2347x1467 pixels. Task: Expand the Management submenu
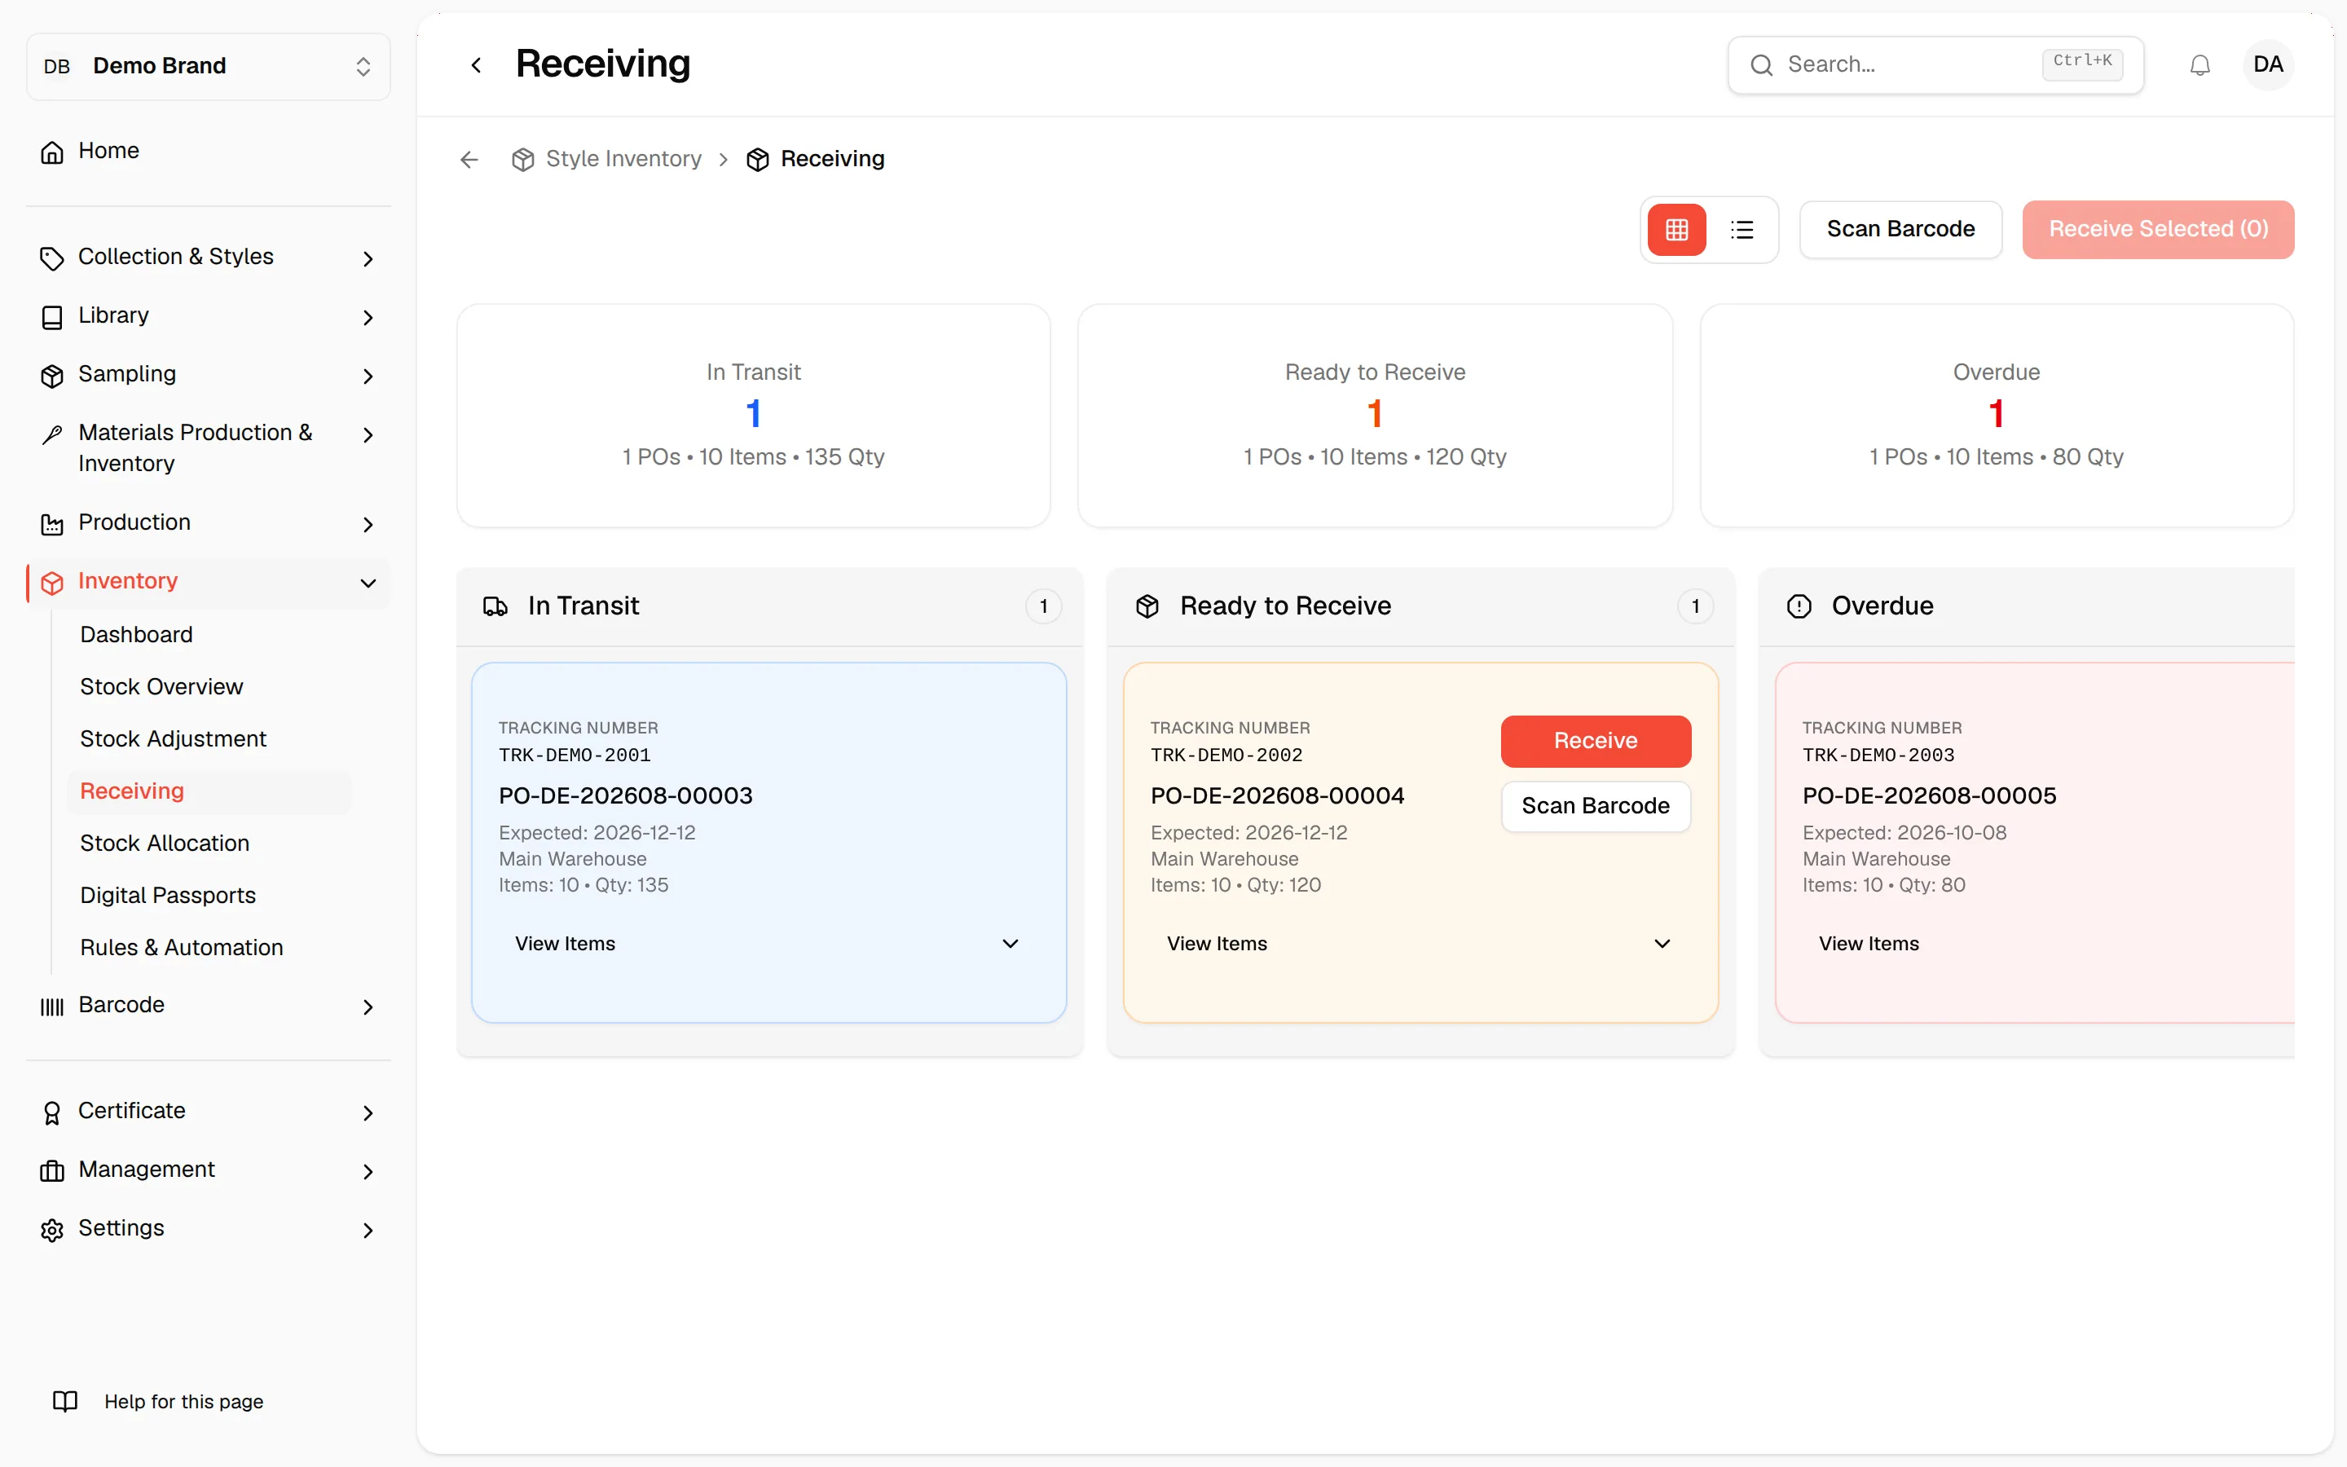(368, 1171)
